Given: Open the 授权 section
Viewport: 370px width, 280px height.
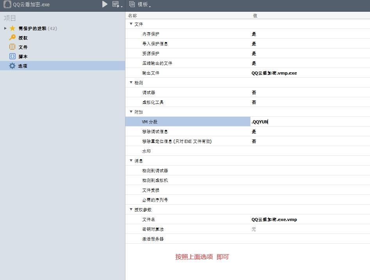Looking at the screenshot, I should pos(23,38).
